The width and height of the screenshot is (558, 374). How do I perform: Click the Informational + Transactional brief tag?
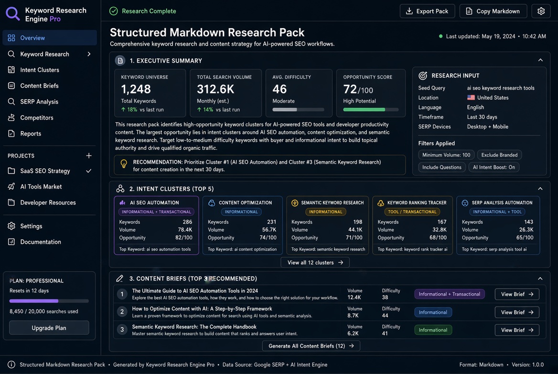[449, 294]
